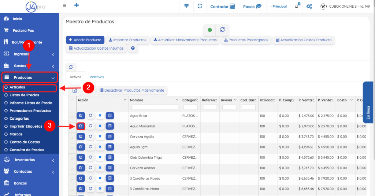The height and width of the screenshot is (196, 375).
Task: Click the refresh icon in Cerveza Aguila row
Action: coord(90,137)
